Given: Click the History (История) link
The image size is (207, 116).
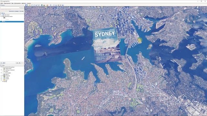Looking at the screenshot, I should tap(22, 11).
